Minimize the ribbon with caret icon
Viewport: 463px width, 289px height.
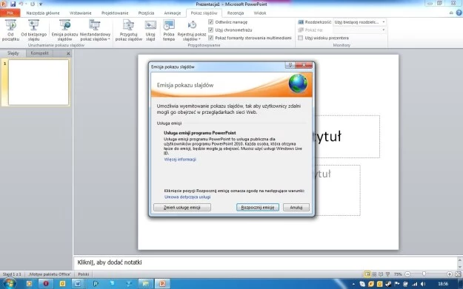451,13
